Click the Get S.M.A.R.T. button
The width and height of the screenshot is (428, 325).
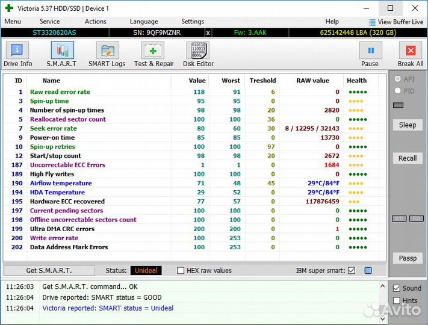[49, 271]
